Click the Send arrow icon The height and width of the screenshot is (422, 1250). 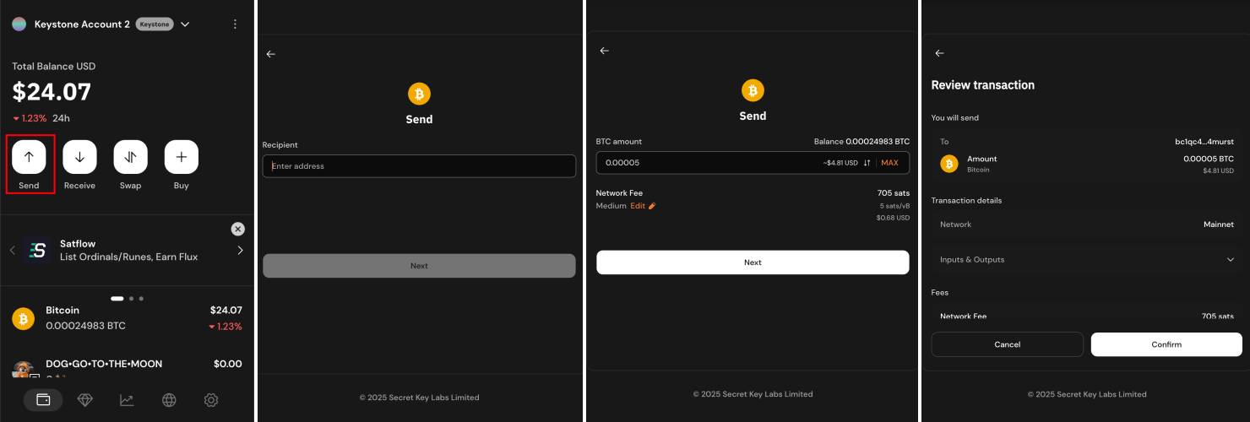click(29, 157)
